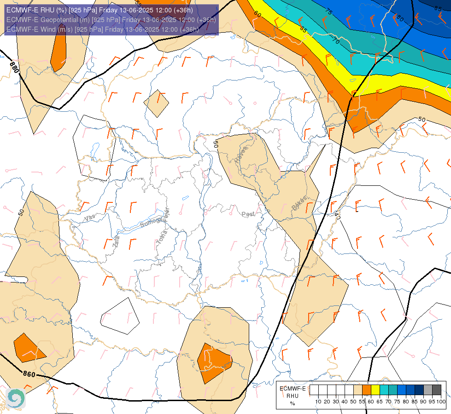Click the 860 geopotential contour label
This screenshot has width=451, height=414.
[x=29, y=374]
